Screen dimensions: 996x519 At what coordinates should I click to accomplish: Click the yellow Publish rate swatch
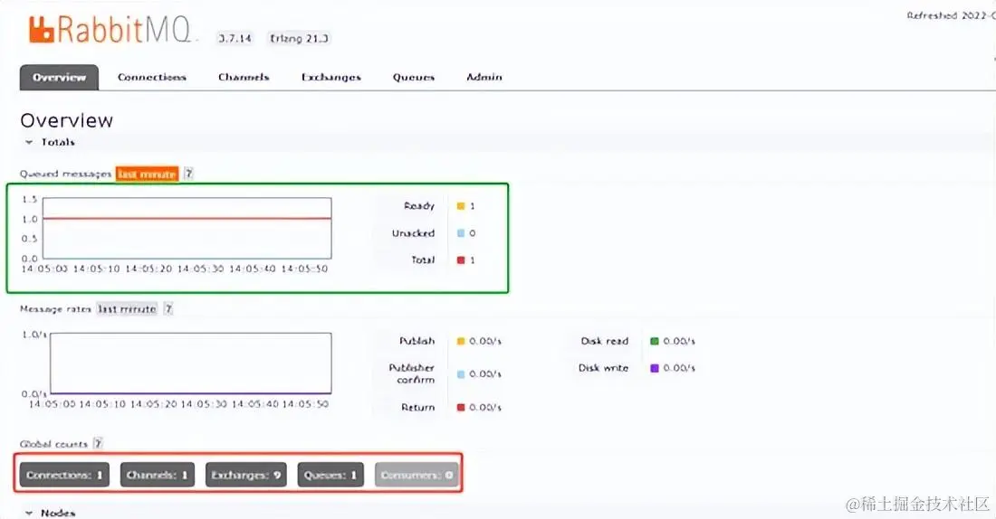[461, 342]
